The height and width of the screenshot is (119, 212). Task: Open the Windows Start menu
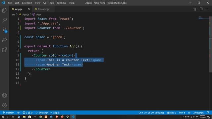coord(3,117)
